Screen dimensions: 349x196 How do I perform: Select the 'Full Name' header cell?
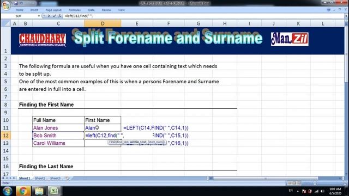(x=58, y=120)
